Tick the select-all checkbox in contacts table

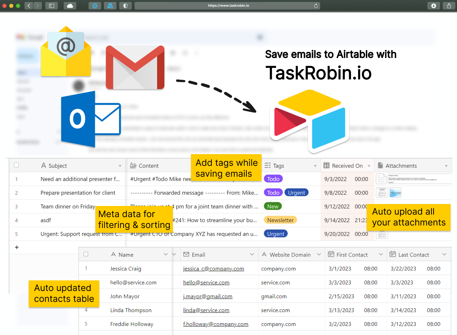[86, 254]
